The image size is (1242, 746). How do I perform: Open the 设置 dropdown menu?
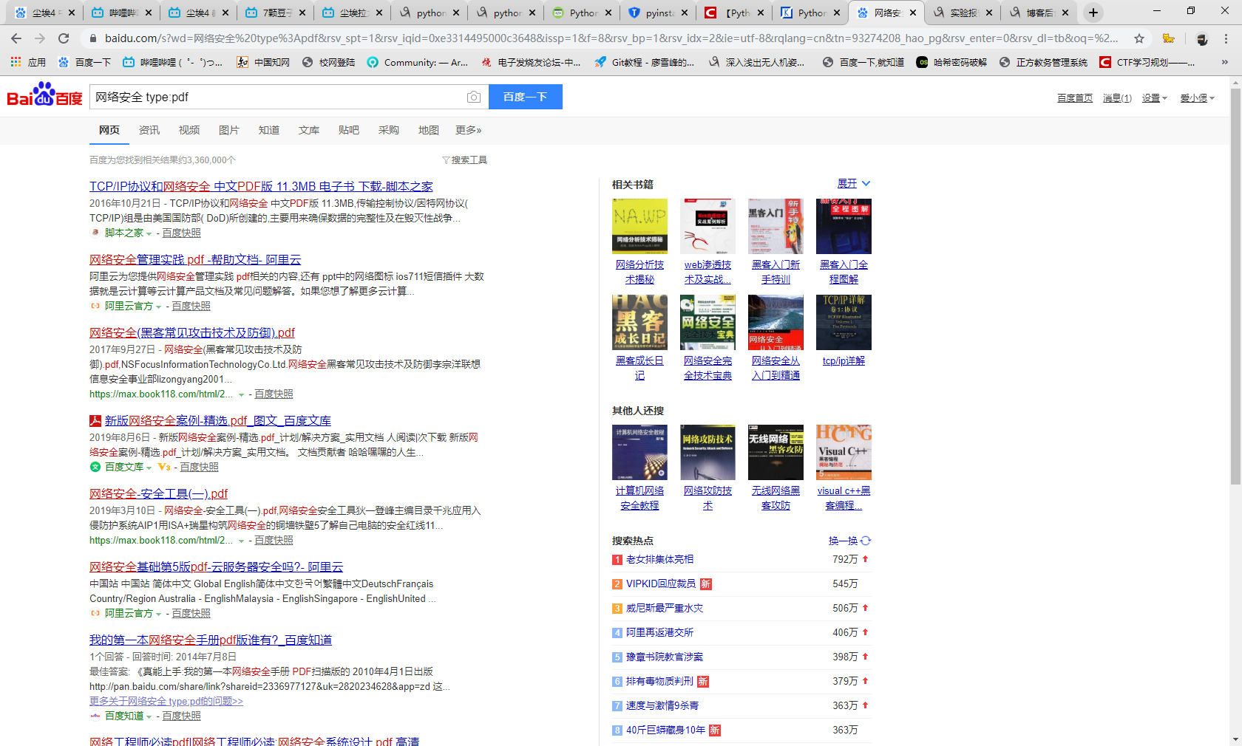tap(1154, 98)
